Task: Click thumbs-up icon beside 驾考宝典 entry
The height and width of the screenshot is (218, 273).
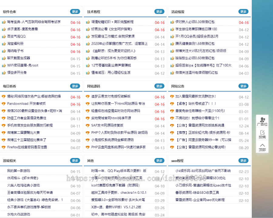Action: tap(4, 22)
